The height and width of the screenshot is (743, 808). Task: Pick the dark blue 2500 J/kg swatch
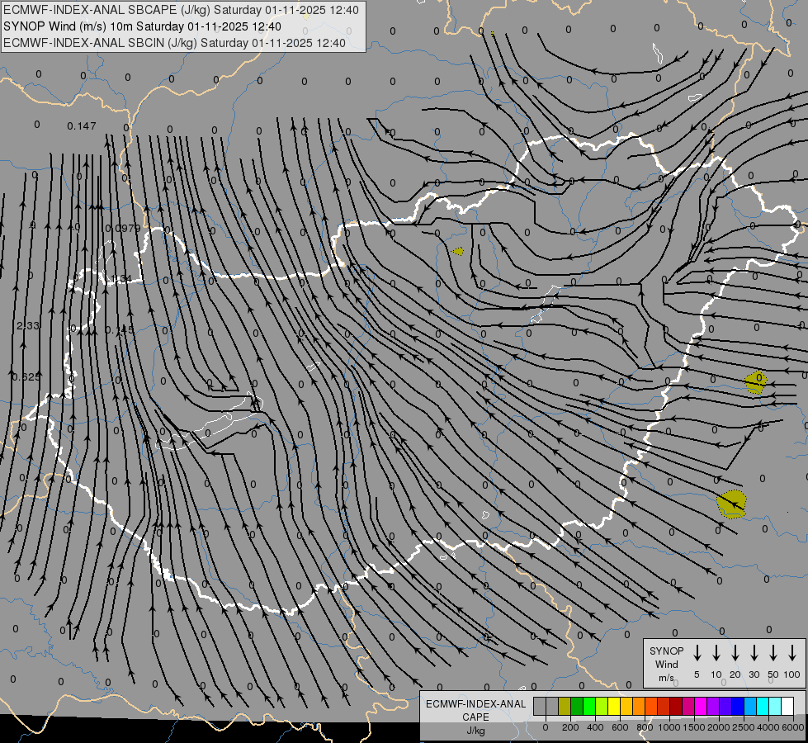(738, 706)
